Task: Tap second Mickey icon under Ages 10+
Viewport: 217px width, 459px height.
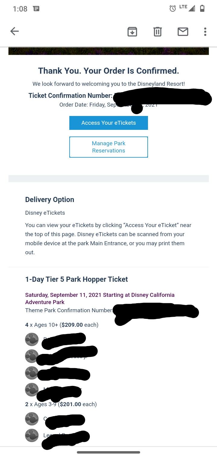Action: coord(32,356)
